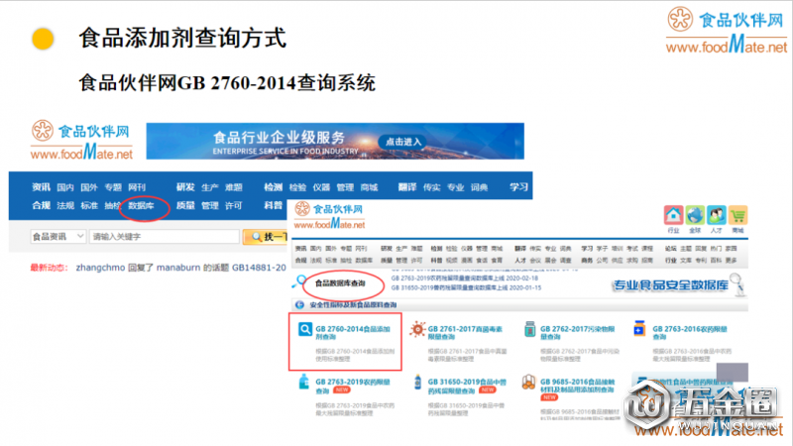The image size is (793, 446).
Task: Select 国内 in the large blue navigation bar
Action: click(65, 187)
